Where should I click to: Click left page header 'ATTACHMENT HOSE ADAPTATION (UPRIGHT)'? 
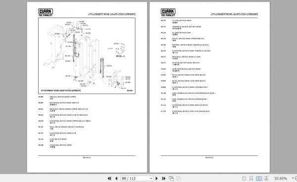tap(111, 14)
